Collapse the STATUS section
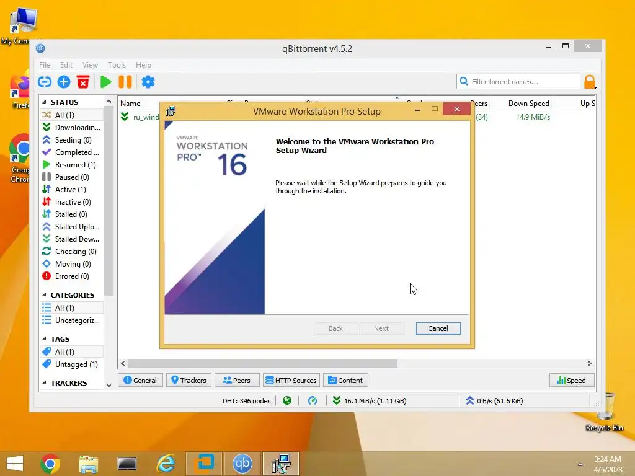The height and width of the screenshot is (476, 635). [x=44, y=102]
